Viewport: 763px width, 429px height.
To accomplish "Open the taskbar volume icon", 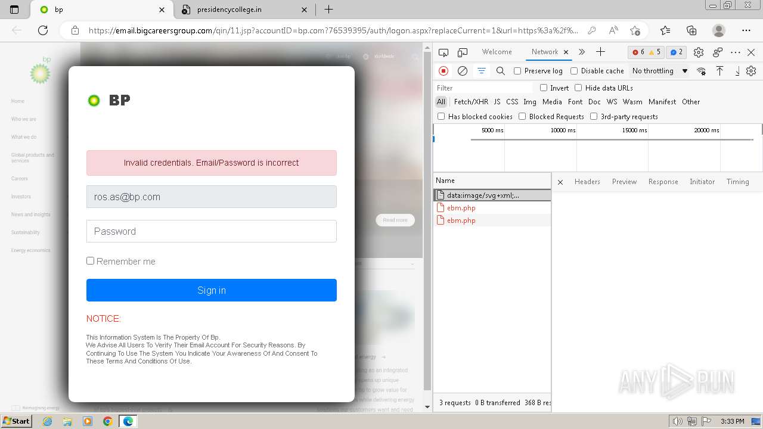I will [x=678, y=421].
